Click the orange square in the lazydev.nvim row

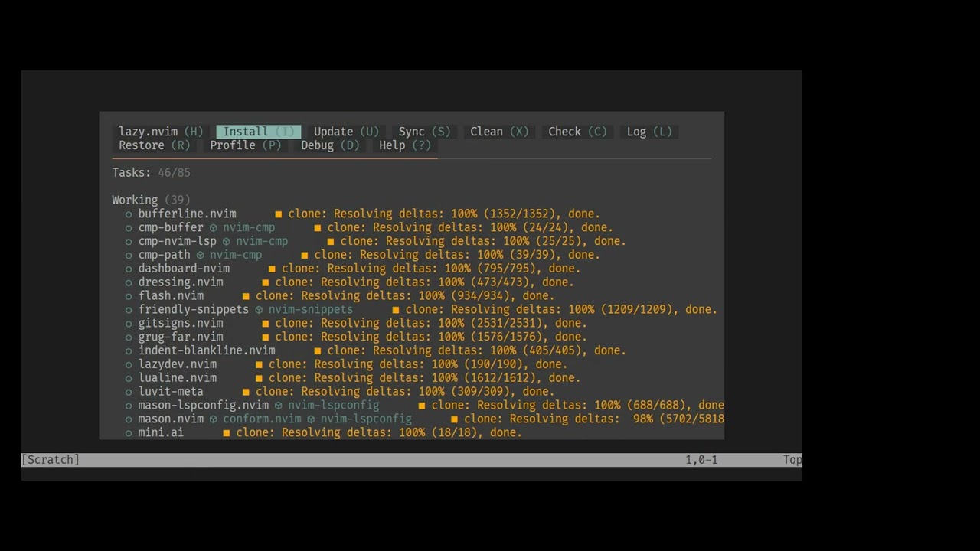259,365
